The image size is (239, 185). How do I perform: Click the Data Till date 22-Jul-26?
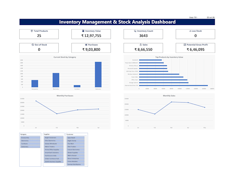[211, 17]
